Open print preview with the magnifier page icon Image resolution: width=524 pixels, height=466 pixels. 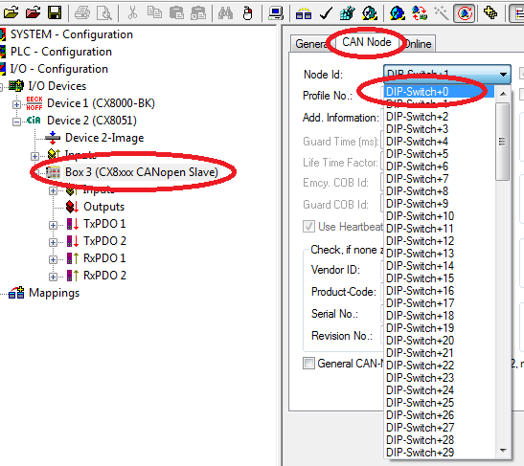(104, 13)
